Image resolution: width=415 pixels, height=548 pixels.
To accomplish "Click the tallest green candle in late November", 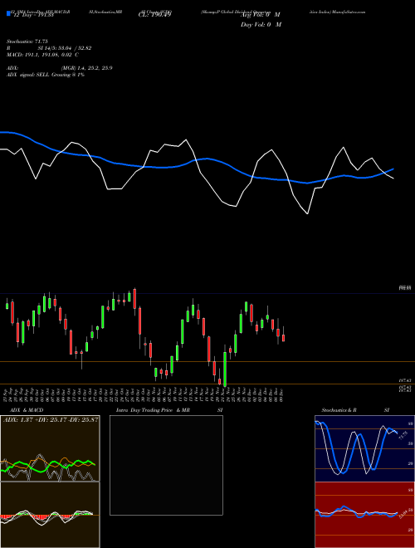I will (225, 369).
